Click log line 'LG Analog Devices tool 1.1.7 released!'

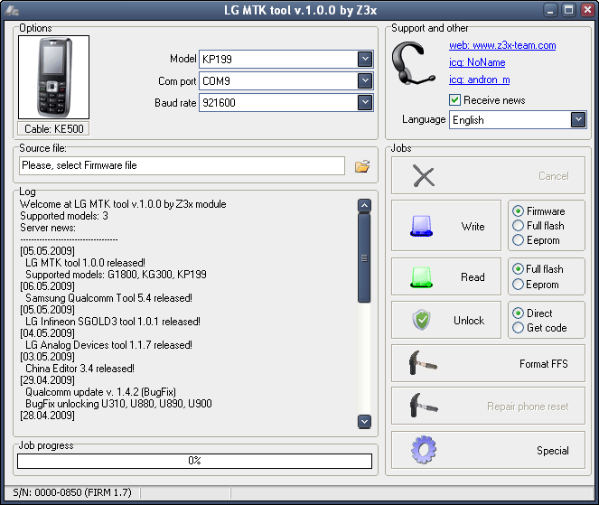(x=109, y=345)
